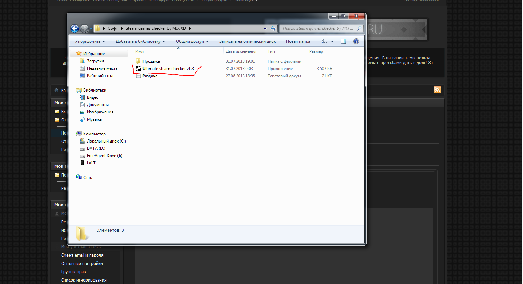Select Компьютер in the navigation pane

click(95, 134)
